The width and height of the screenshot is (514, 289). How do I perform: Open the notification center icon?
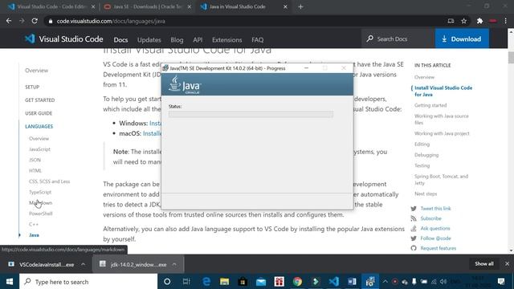pyautogui.click(x=501, y=282)
